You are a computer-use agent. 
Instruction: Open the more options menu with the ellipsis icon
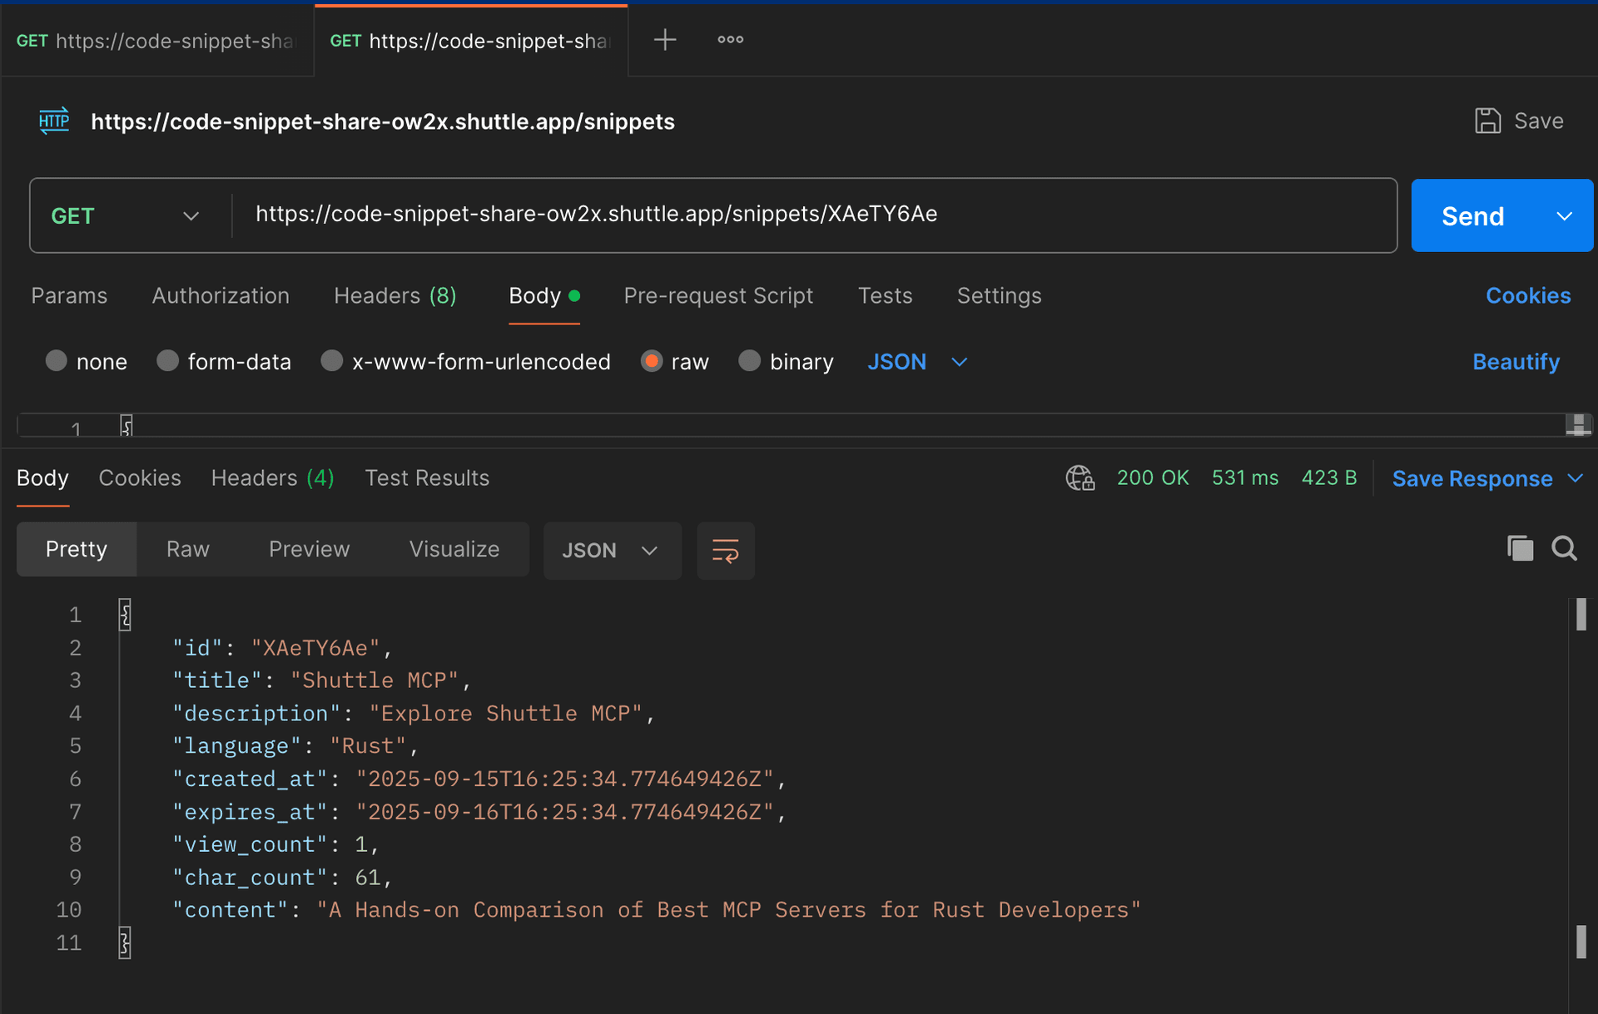point(730,39)
